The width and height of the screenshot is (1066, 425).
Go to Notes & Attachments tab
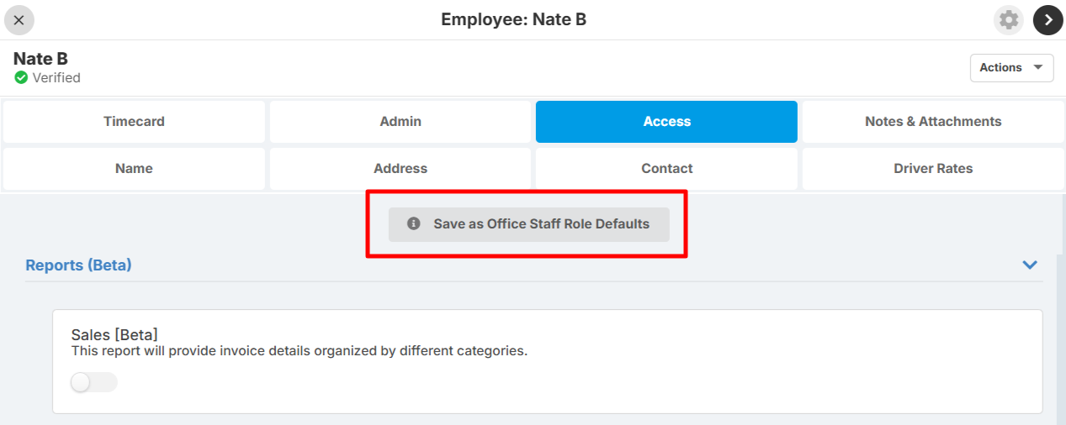point(933,122)
